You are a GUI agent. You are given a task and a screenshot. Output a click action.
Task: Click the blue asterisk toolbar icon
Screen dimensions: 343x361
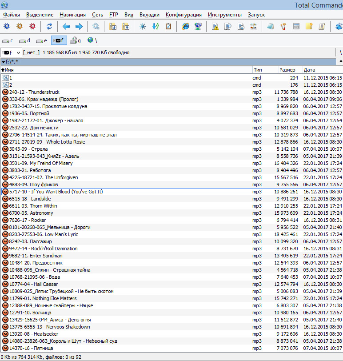point(143,27)
